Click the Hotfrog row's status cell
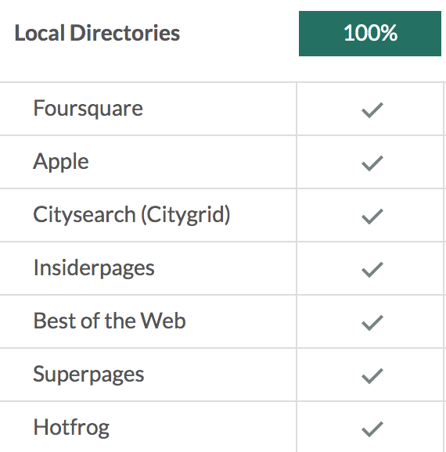The height and width of the screenshot is (452, 446). pos(370,427)
